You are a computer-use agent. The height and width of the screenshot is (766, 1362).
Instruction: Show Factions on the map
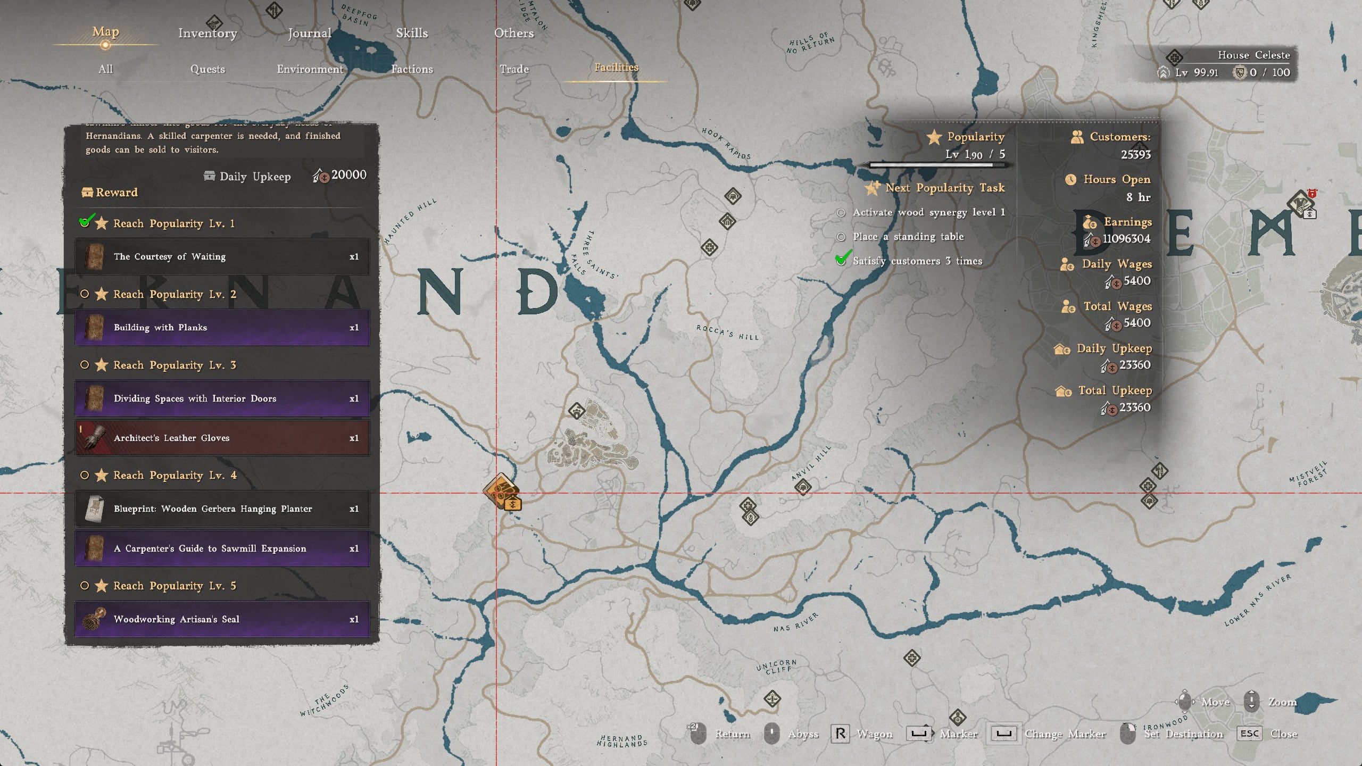pos(412,69)
